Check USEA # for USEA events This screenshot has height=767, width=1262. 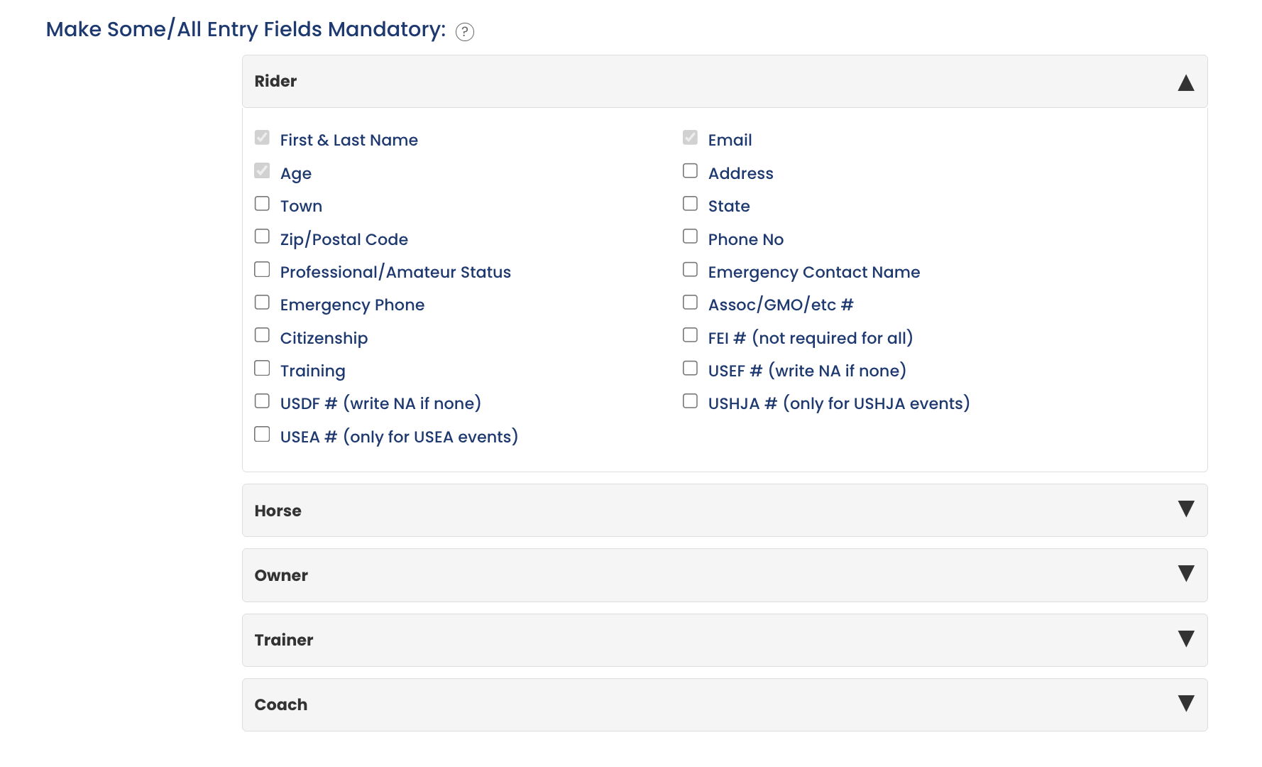pos(262,435)
